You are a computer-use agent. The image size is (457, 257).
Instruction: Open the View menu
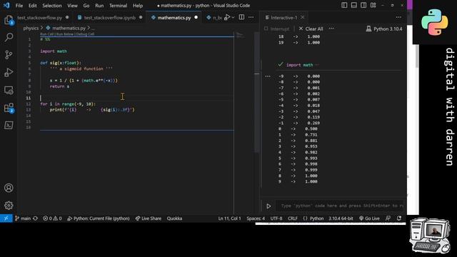(x=72, y=5)
